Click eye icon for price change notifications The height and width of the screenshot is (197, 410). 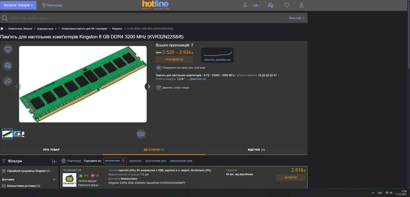pos(158,68)
